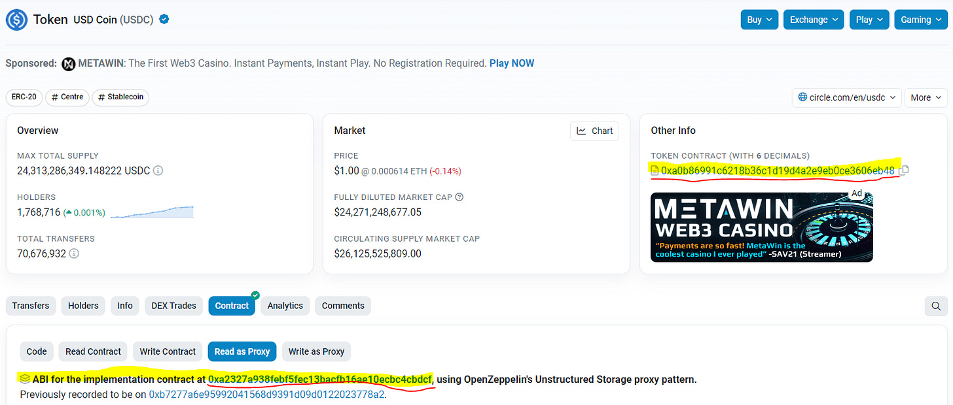The width and height of the screenshot is (953, 405).
Task: Click the USDC token logo icon
Action: [16, 20]
